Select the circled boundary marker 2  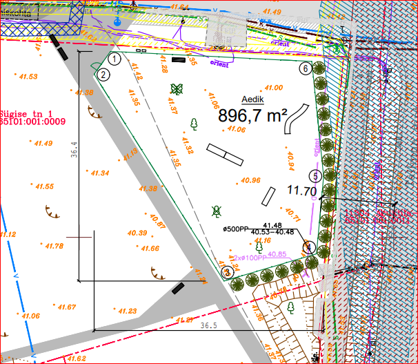[x=103, y=75]
